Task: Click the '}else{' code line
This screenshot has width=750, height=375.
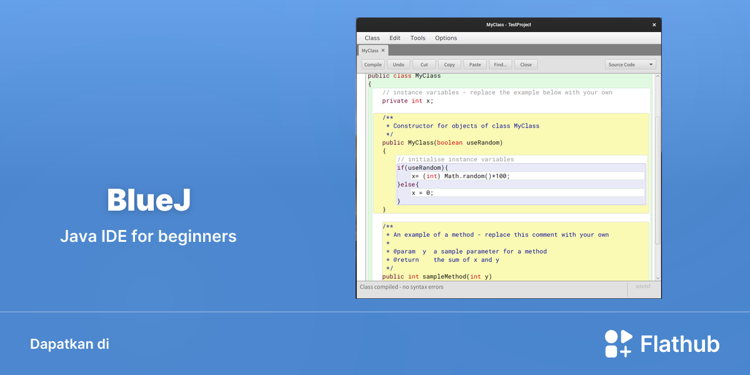Action: [407, 184]
